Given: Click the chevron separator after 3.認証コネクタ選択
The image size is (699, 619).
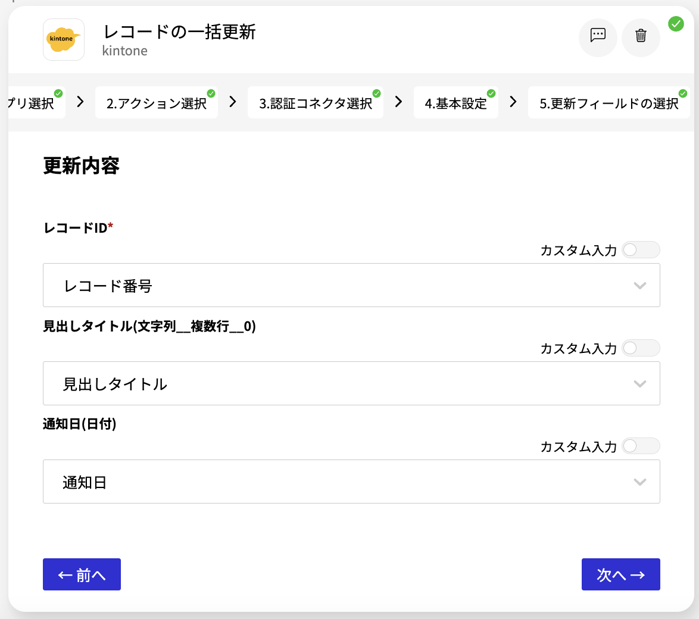Looking at the screenshot, I should pyautogui.click(x=398, y=102).
